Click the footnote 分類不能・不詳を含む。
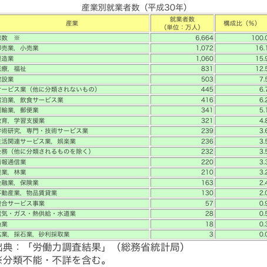The width and height of the screenshot is (267, 267). click(55, 261)
